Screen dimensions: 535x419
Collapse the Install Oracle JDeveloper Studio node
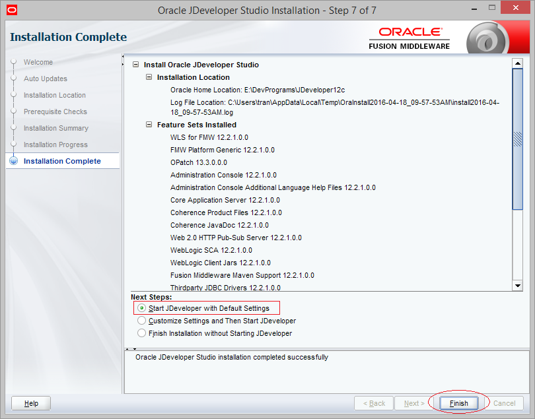tap(136, 65)
